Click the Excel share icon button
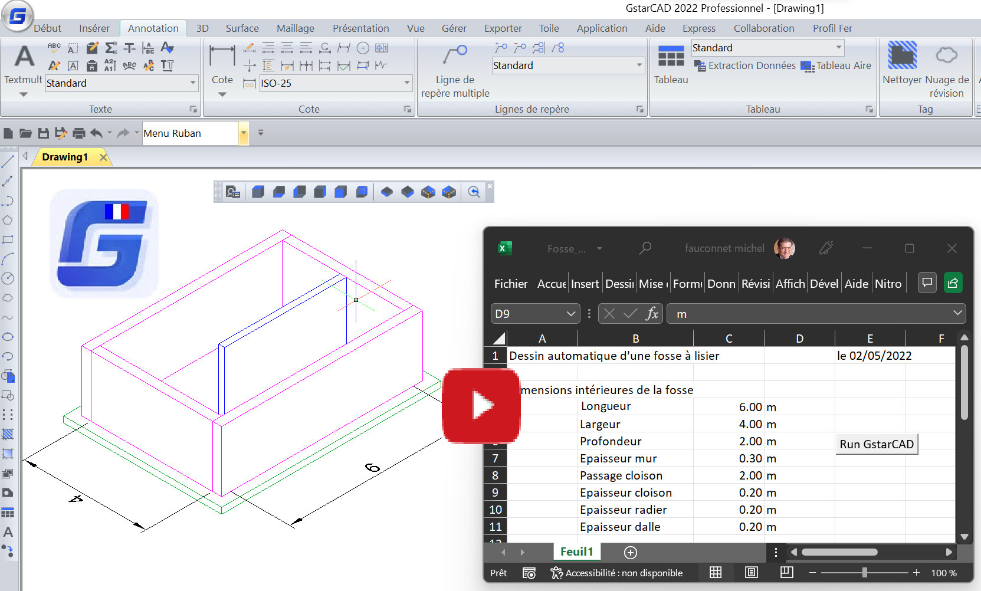Image resolution: width=981 pixels, height=591 pixels. click(x=953, y=283)
